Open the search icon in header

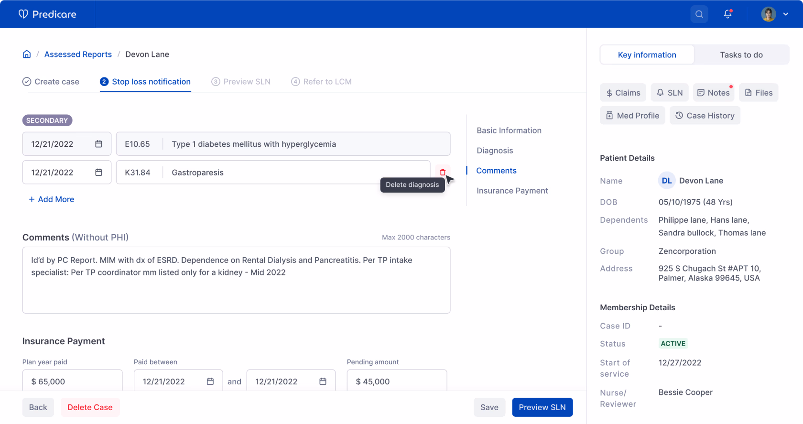699,14
